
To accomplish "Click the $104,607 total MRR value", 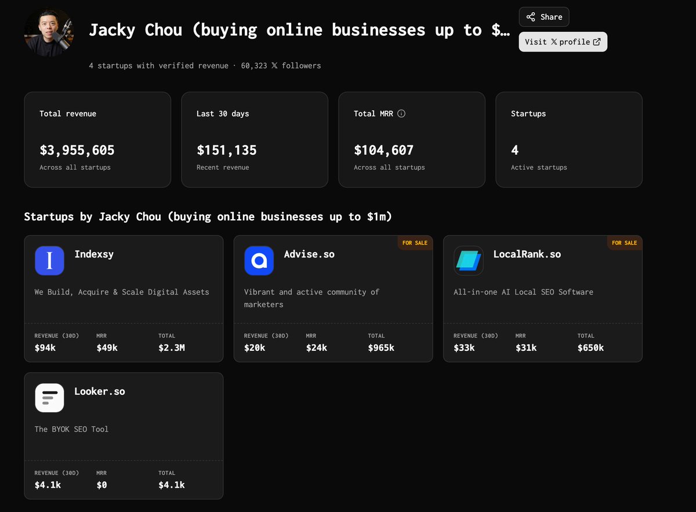I will 384,150.
